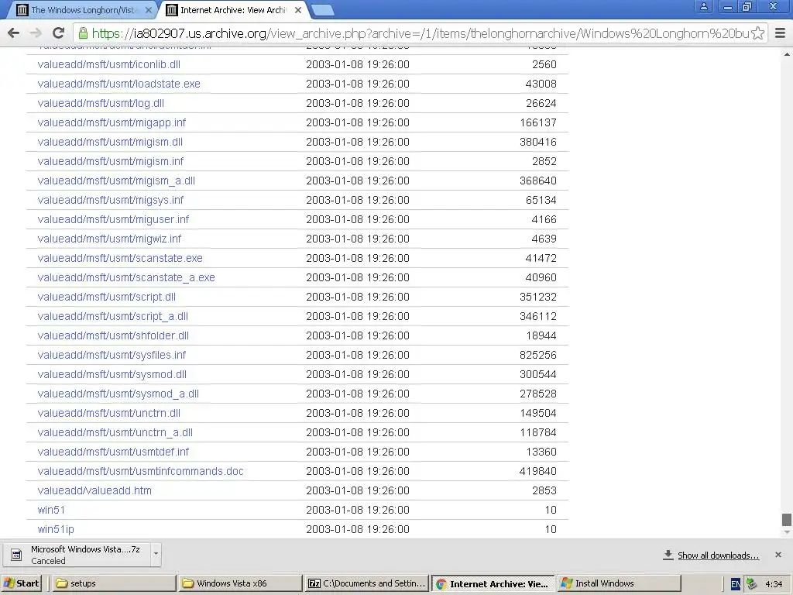
Task: Open valueadd/valueadd.htm link
Action: (x=94, y=490)
